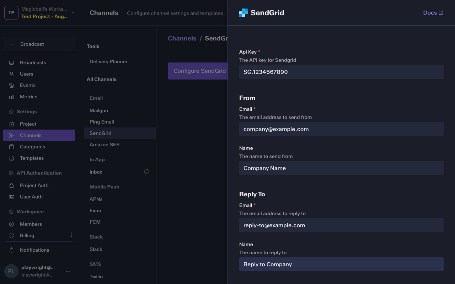Click the plus icon beside Broadcast
The image size is (455, 284).
12,44
